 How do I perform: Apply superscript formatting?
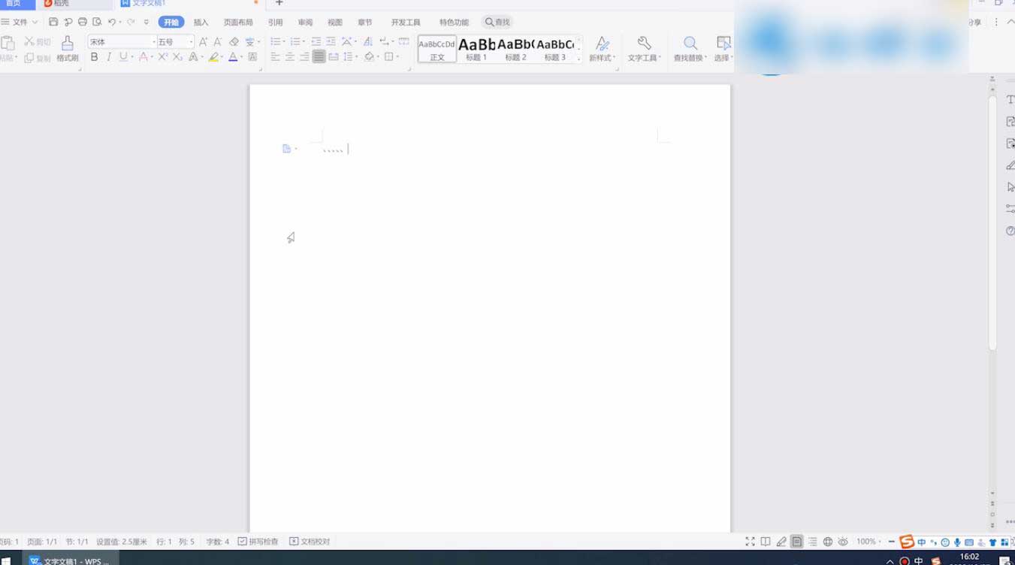[162, 57]
